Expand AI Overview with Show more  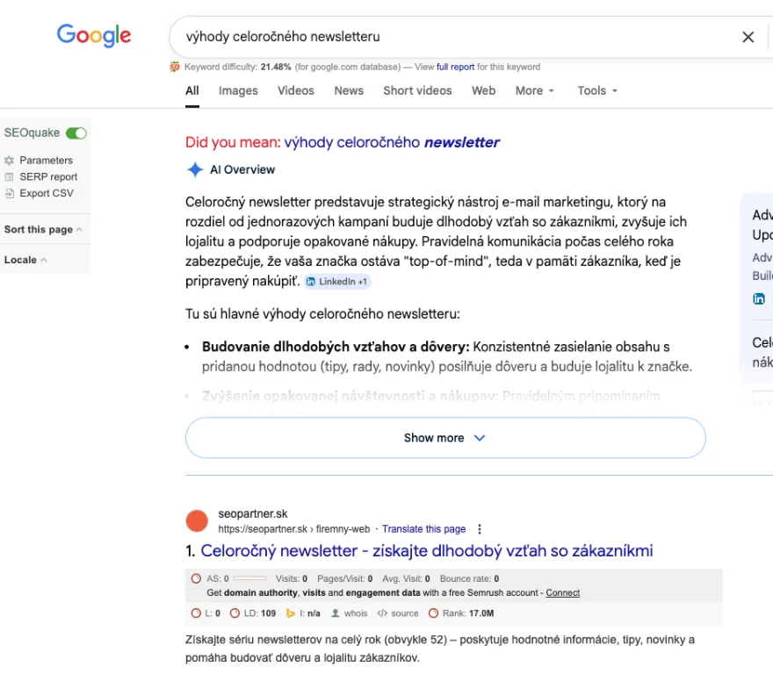(x=444, y=438)
